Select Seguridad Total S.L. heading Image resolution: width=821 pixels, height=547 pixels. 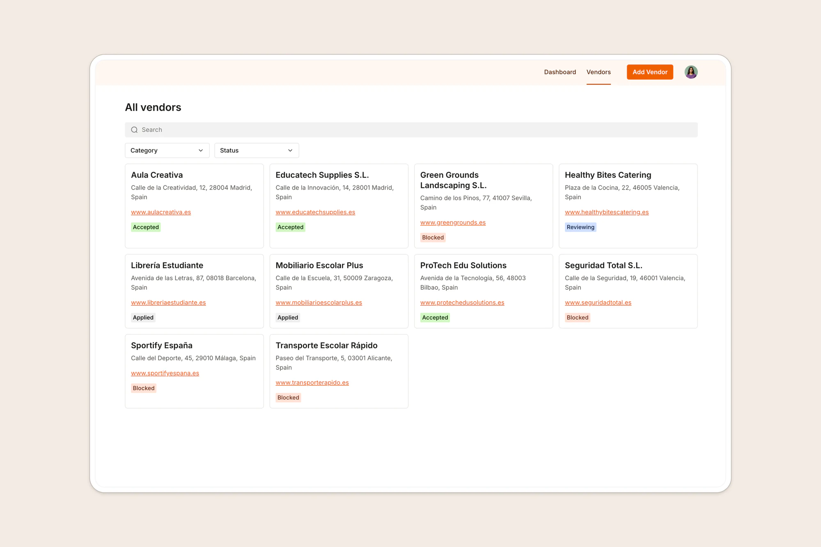click(x=603, y=265)
